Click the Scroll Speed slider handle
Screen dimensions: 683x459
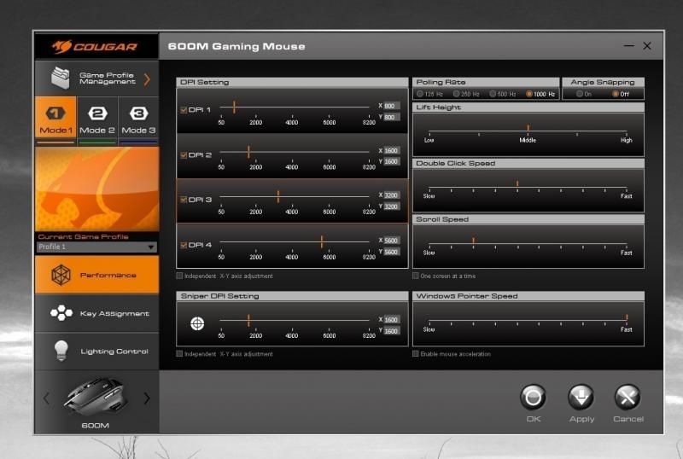(473, 240)
